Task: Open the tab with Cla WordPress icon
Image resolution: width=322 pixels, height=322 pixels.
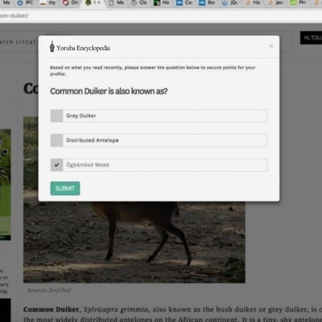Action: (x=139, y=3)
